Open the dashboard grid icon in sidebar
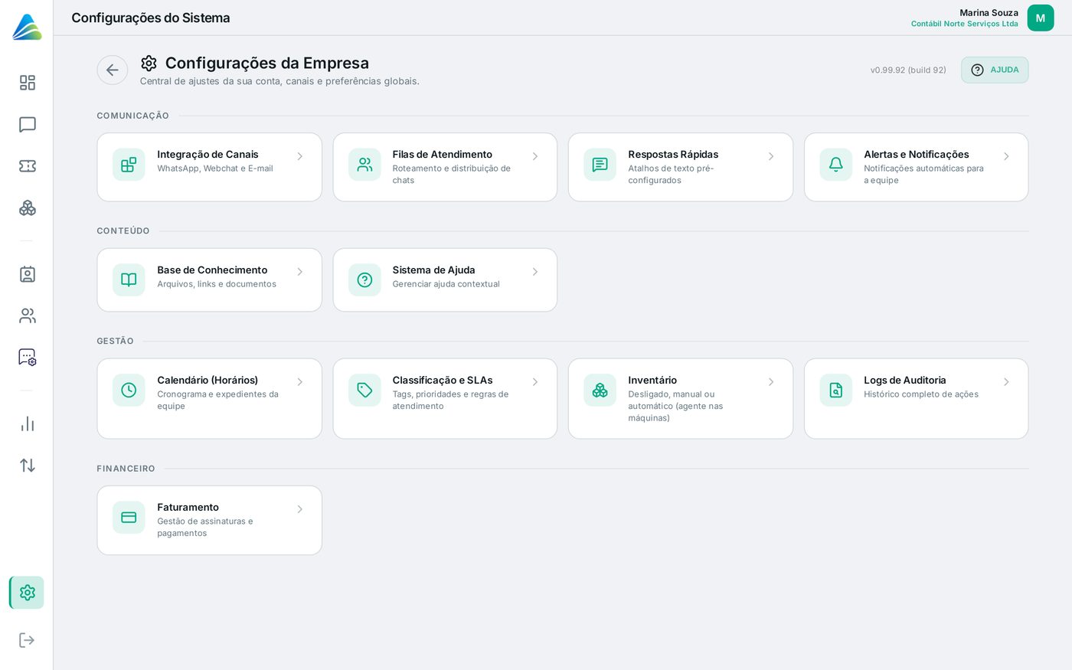This screenshot has width=1072, height=670. click(x=28, y=83)
